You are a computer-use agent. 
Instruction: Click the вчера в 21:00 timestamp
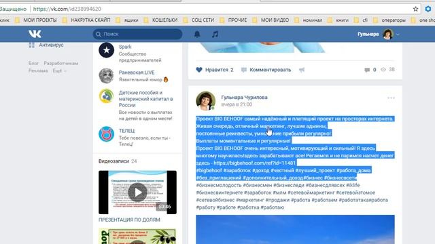(x=237, y=104)
